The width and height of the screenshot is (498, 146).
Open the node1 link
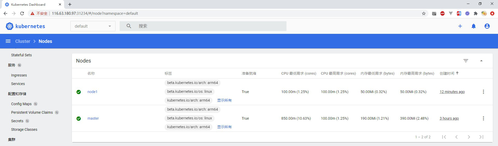tap(92, 92)
